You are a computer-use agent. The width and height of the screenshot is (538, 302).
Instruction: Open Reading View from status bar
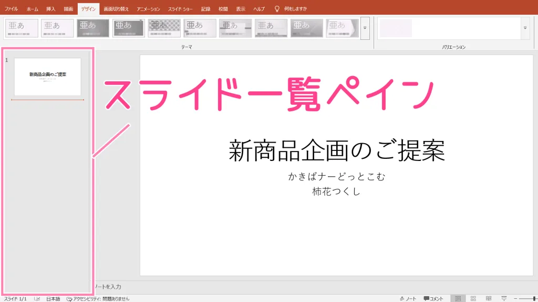[x=489, y=298]
